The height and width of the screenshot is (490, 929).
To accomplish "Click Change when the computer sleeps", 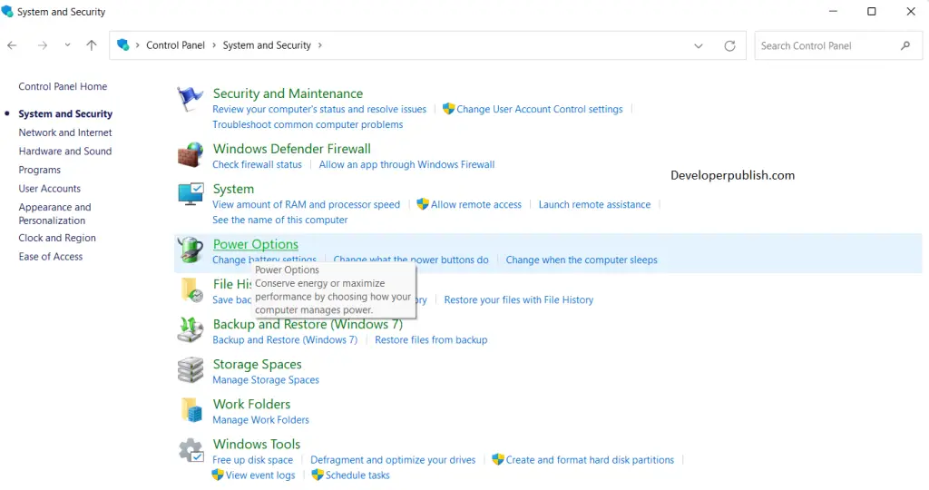I will pos(582,260).
